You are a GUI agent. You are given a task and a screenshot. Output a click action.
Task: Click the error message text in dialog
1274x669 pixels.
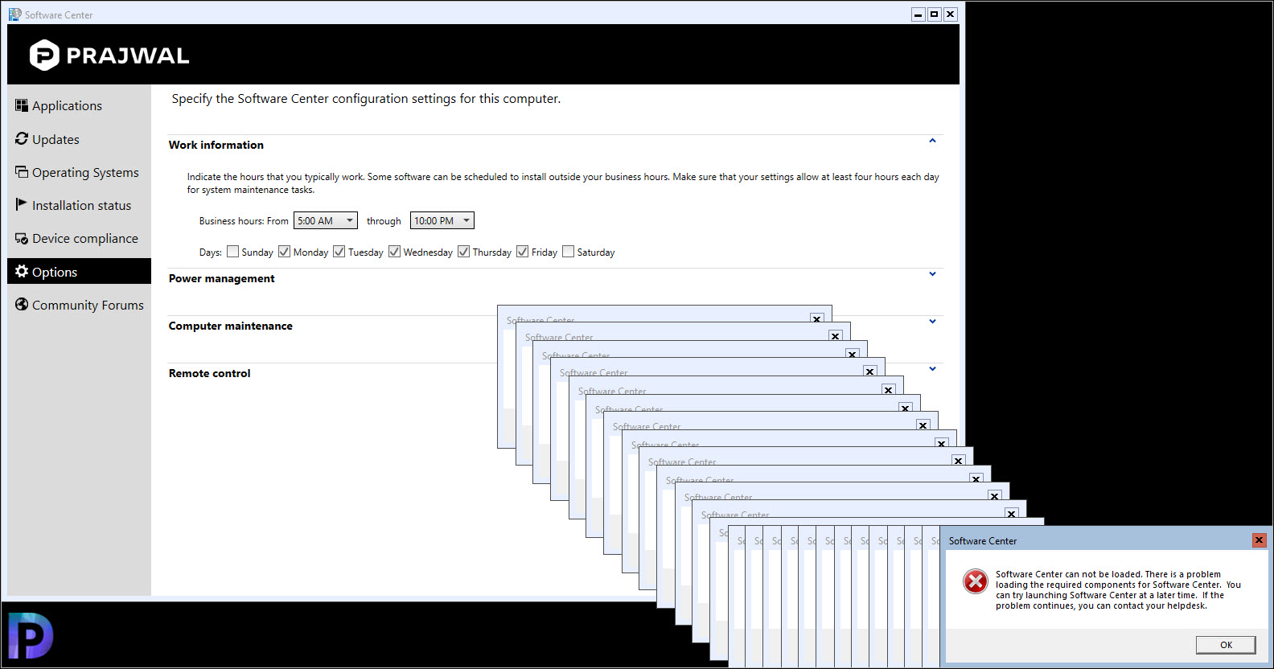[1118, 590]
